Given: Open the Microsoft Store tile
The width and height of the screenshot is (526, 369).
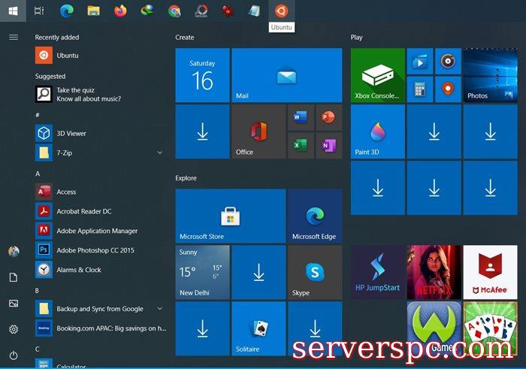Looking at the screenshot, I should coord(230,216).
